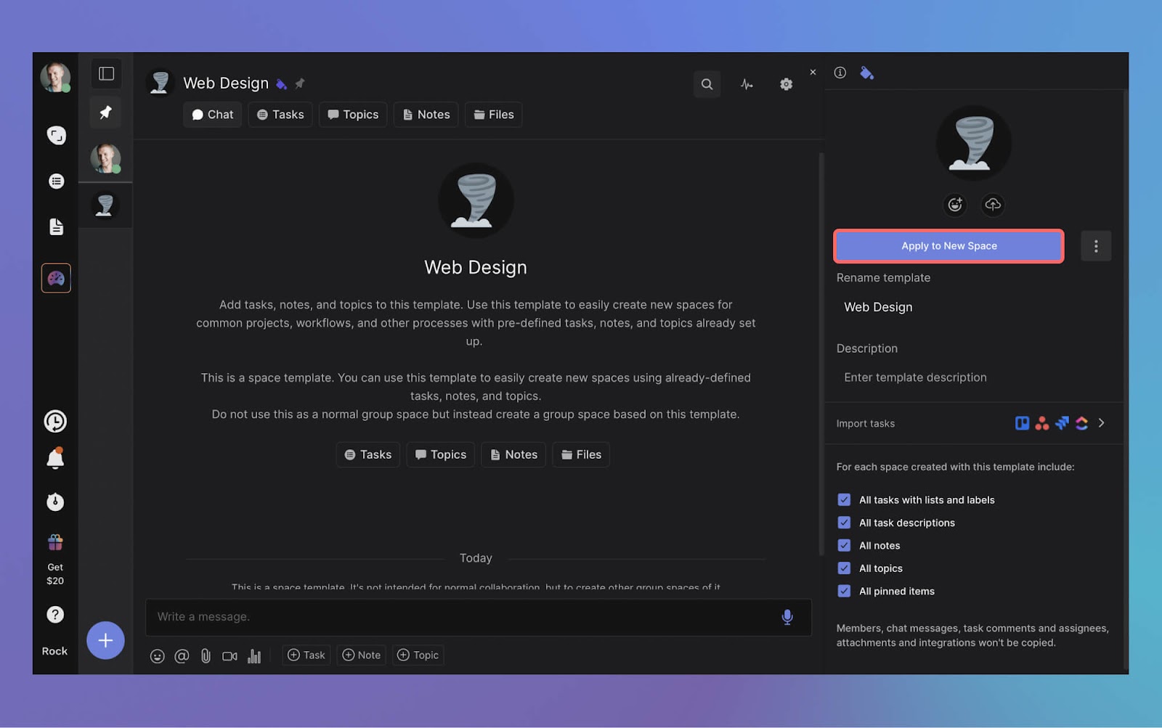Toggle All tasks with lists and labels
The image size is (1162, 728).
click(844, 499)
